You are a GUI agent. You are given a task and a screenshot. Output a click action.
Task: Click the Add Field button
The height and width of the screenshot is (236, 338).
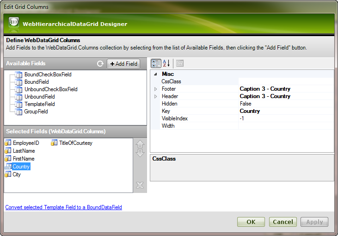(123, 64)
